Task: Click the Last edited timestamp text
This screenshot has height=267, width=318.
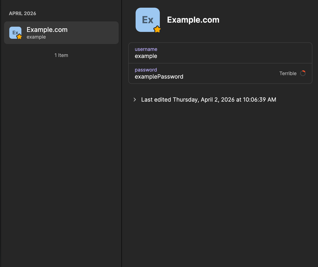Action: (208, 100)
